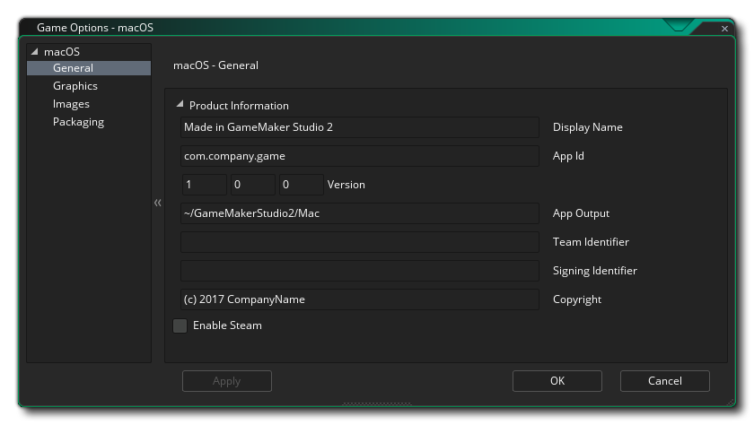Confirm settings with the OK button
Screen dimensions: 754x425
(557, 381)
